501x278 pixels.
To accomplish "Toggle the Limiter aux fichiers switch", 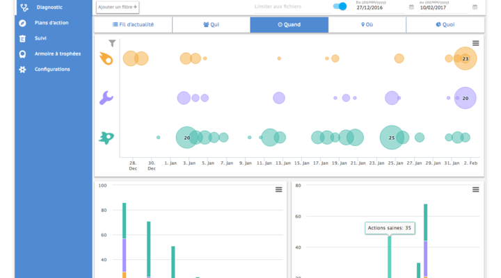I will point(340,6).
